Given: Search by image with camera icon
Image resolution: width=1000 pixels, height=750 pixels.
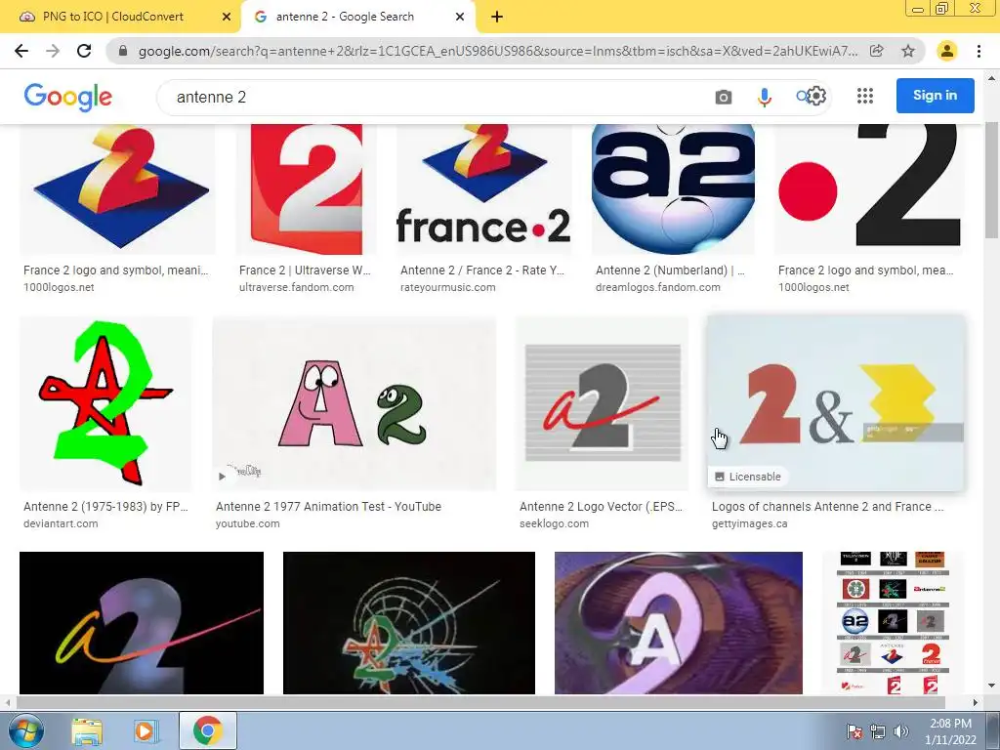Looking at the screenshot, I should pyautogui.click(x=724, y=97).
